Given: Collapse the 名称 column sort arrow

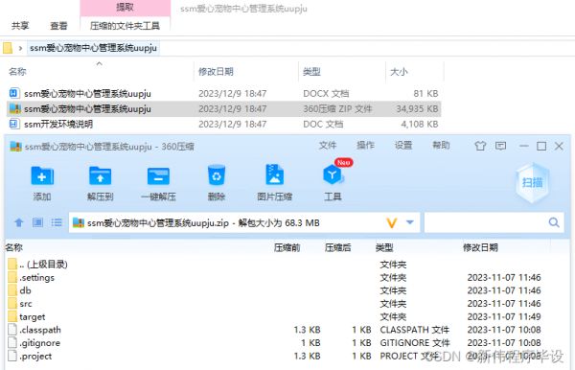Looking at the screenshot, I should pyautogui.click(x=99, y=64).
